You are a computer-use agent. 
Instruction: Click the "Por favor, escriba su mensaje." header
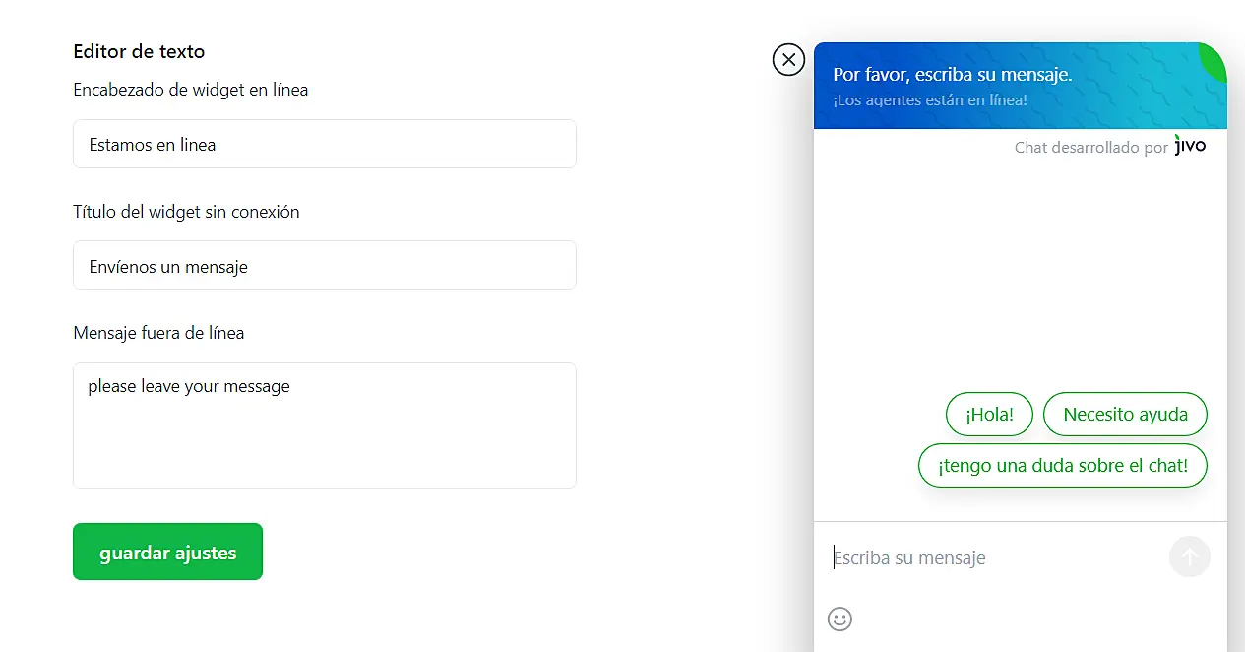coord(952,75)
